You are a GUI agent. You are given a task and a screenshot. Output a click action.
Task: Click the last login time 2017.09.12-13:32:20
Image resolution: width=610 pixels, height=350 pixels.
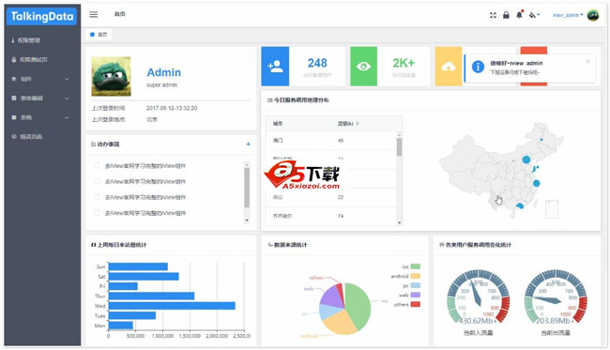(172, 108)
